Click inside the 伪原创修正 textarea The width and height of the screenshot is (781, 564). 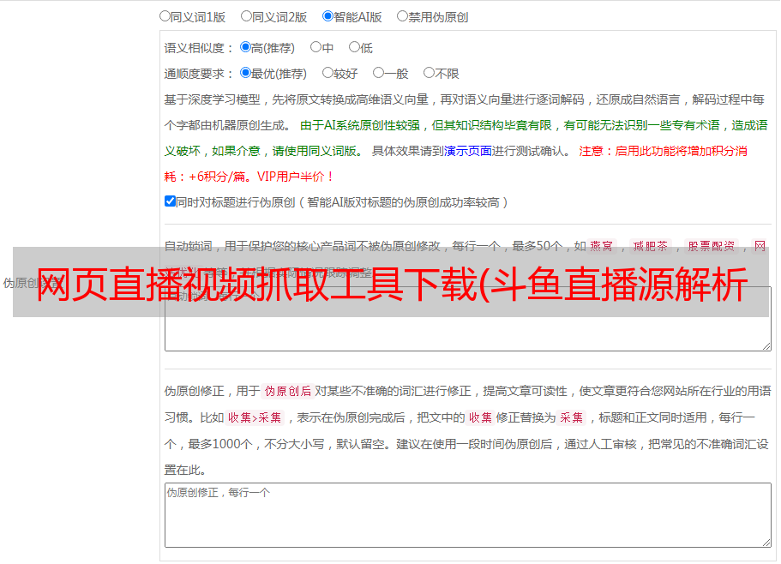coord(468,515)
